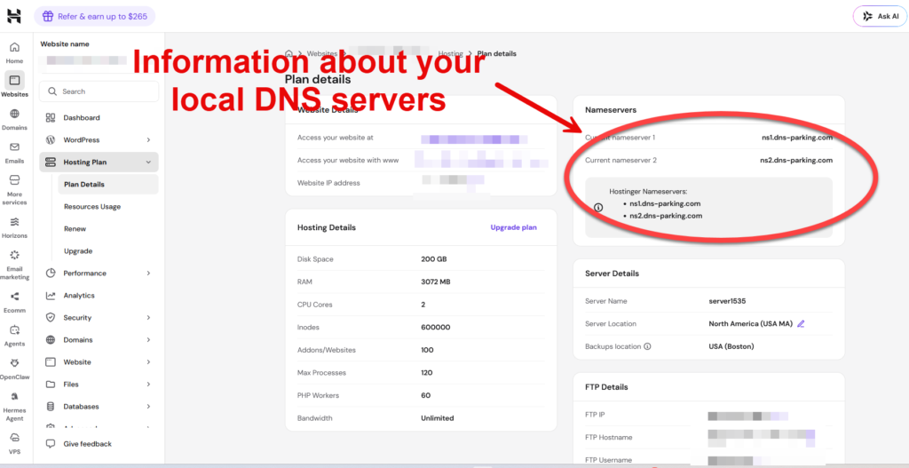
Task: Expand the Databases menu chevron
Action: pos(148,407)
